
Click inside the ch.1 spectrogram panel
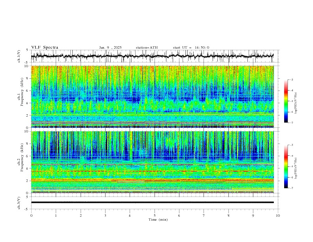point(152,96)
